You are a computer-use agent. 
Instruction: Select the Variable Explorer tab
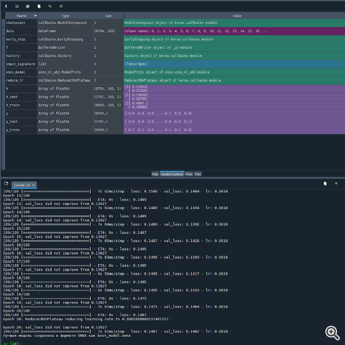172,174
